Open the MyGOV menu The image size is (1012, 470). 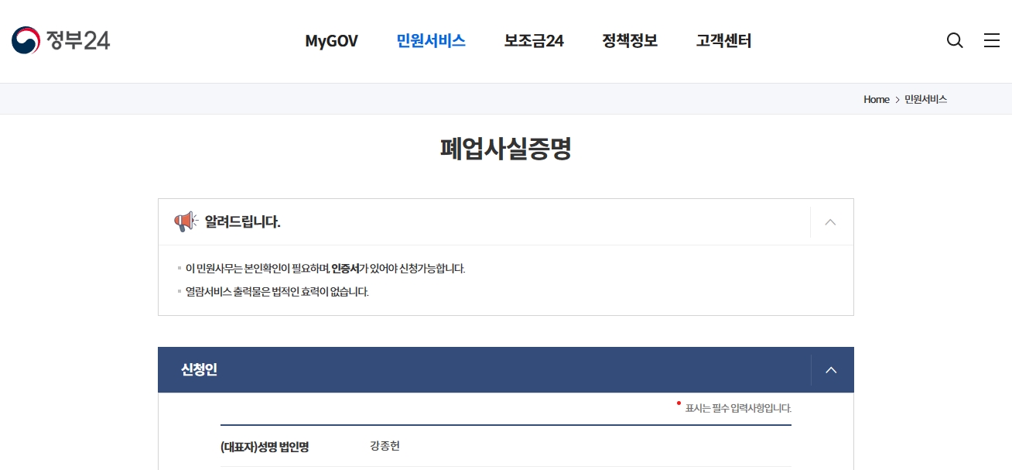point(331,41)
